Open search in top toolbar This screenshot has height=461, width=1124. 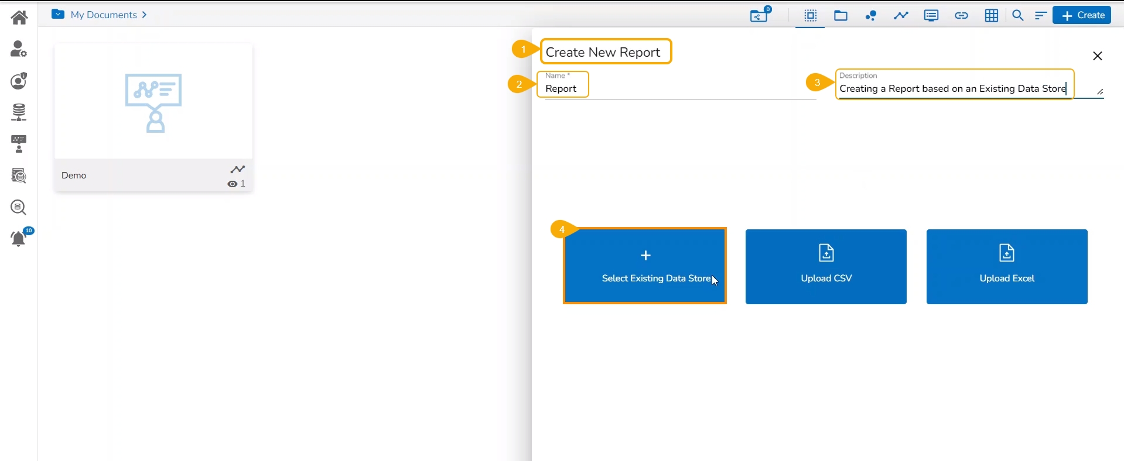[x=1019, y=16]
